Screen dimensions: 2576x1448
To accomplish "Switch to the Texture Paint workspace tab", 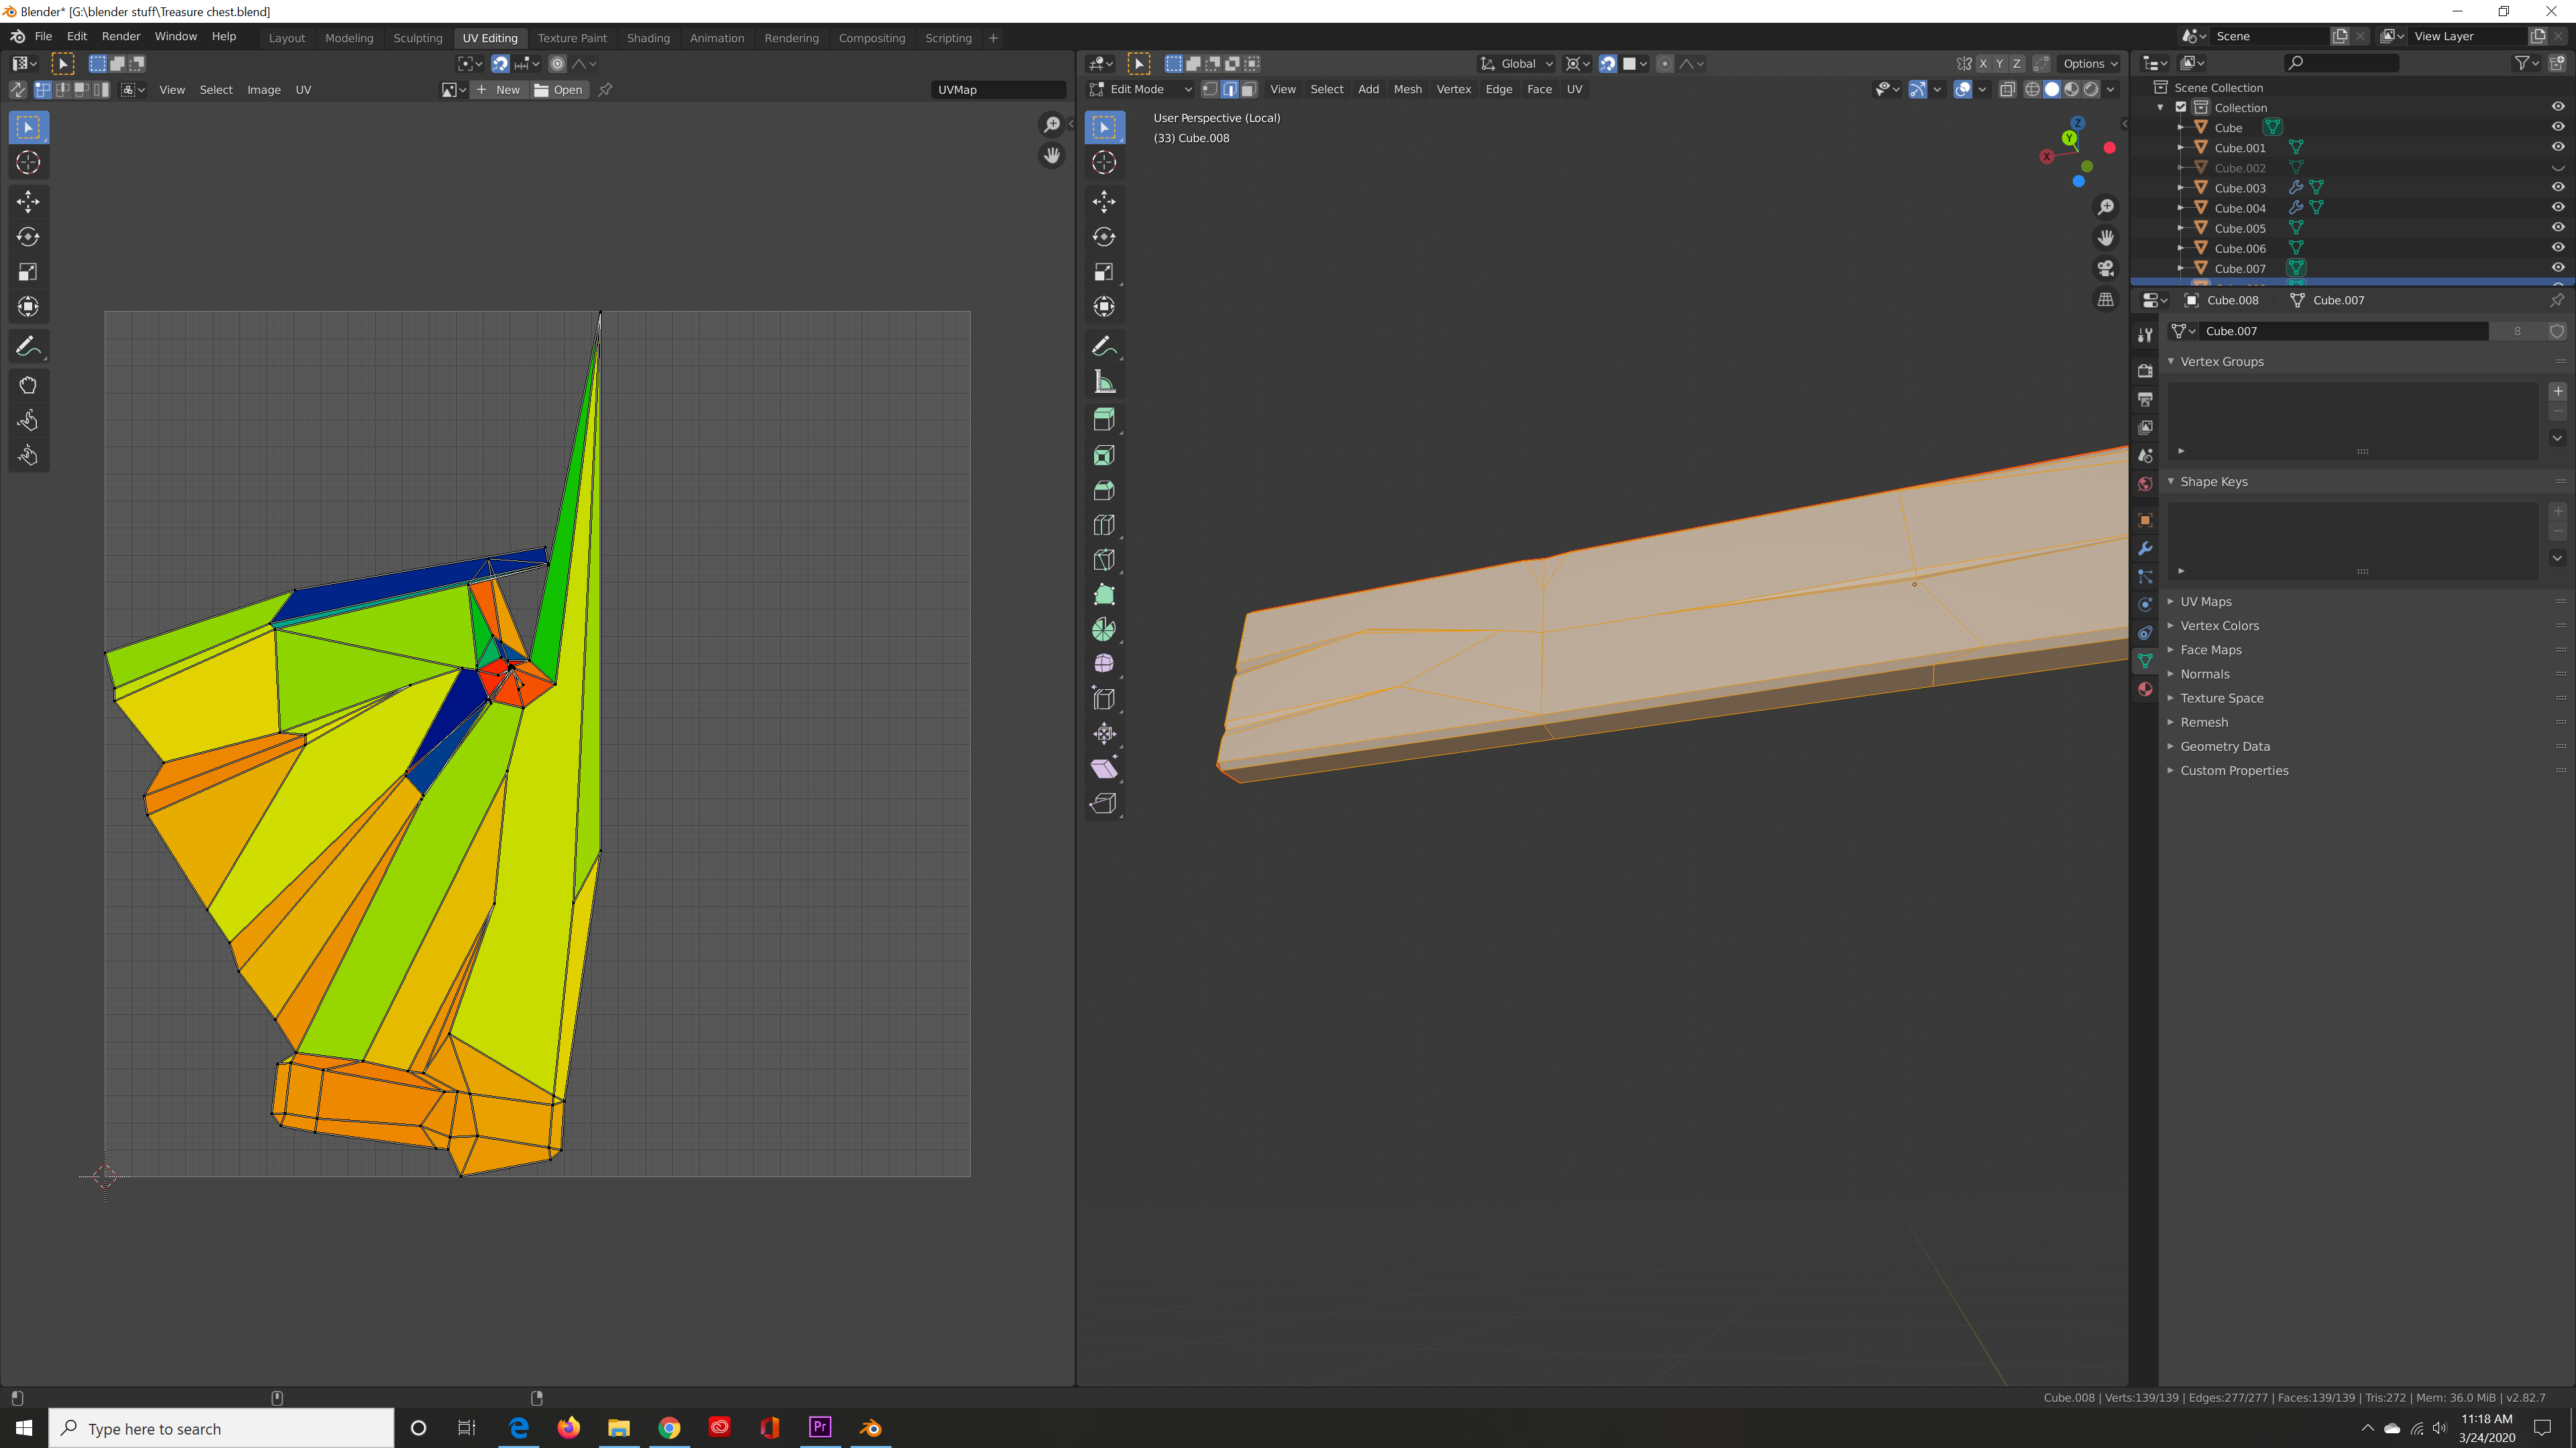I will 572,38.
